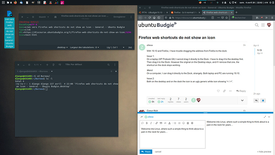Open the upload dialog in the composer
The width and height of the screenshot is (275, 155).
click(169, 123)
